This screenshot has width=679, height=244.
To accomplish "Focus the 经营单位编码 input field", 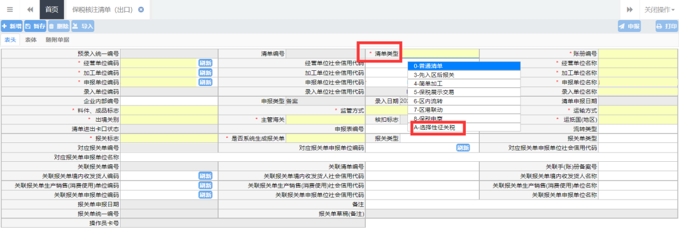I will [159, 63].
